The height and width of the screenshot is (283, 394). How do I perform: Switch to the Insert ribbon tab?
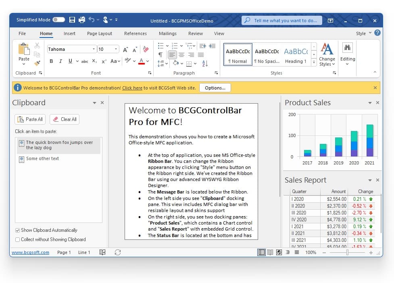tap(69, 33)
